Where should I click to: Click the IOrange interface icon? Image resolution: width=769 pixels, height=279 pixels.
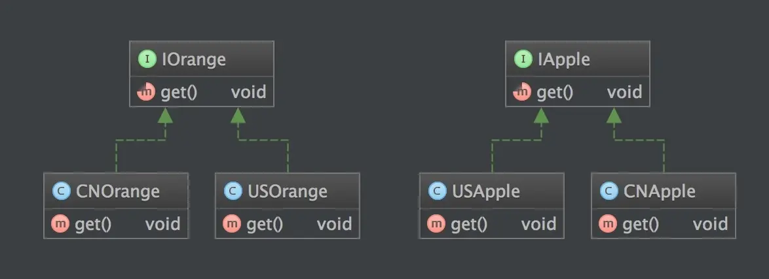tap(147, 60)
